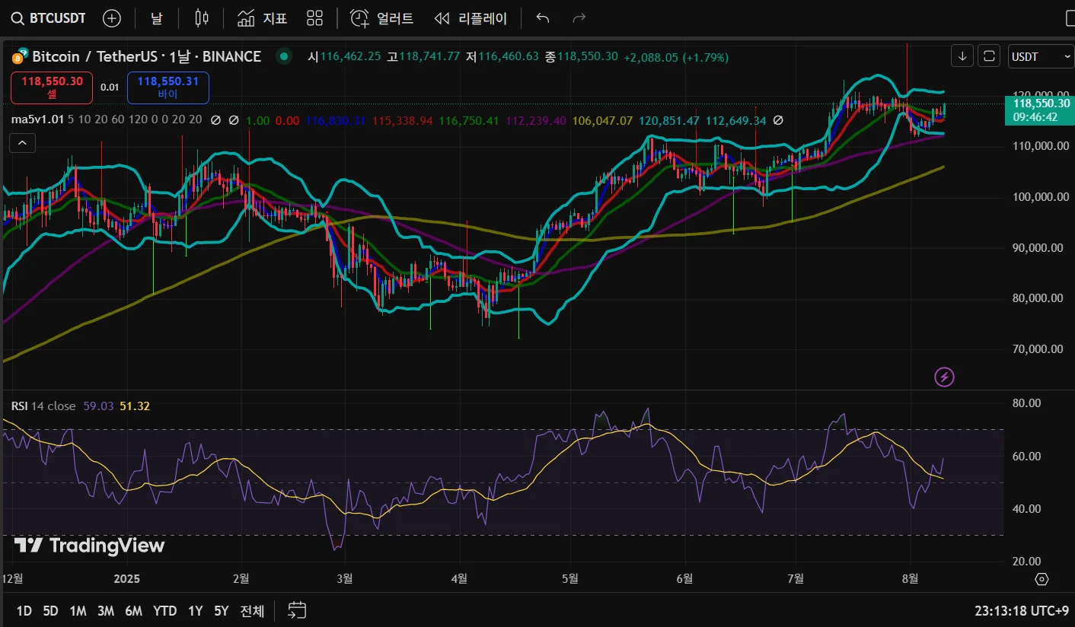Open the go to date calendar icon
Screen dimensions: 1075x627
297,610
